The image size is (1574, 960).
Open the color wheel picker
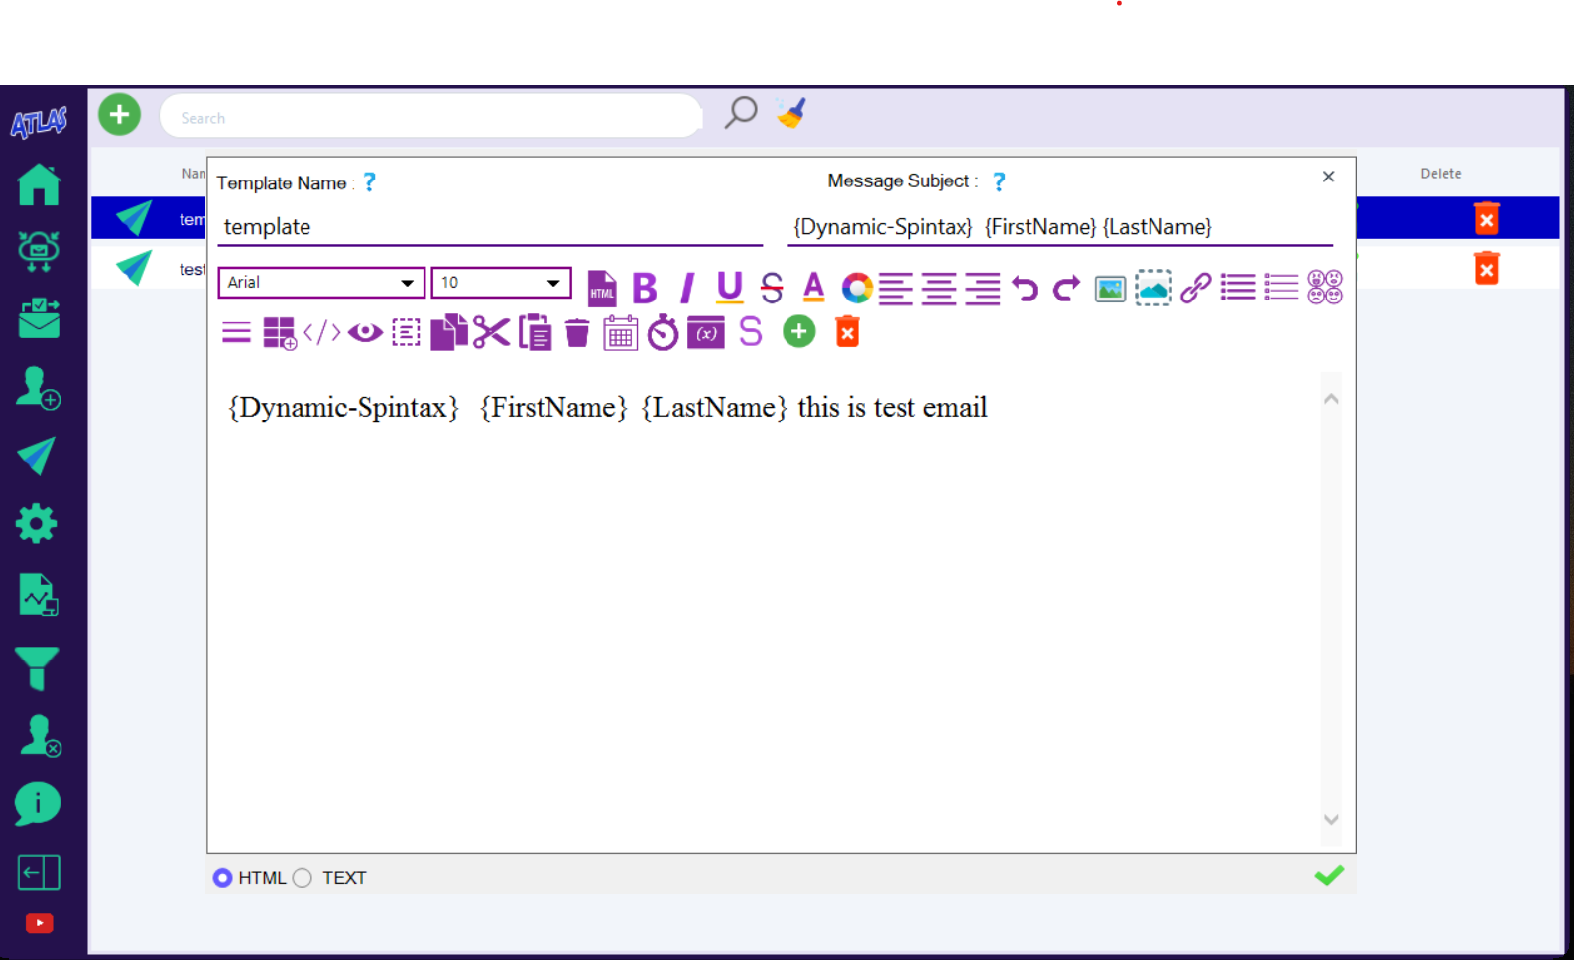[856, 288]
